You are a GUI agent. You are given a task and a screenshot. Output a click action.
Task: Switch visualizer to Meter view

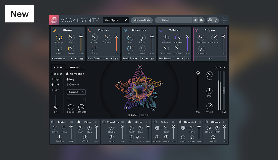[x=133, y=115]
